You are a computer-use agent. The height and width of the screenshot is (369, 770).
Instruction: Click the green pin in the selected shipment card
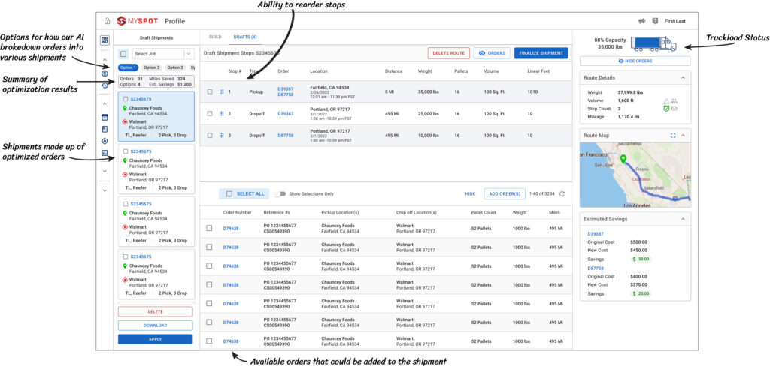point(125,108)
